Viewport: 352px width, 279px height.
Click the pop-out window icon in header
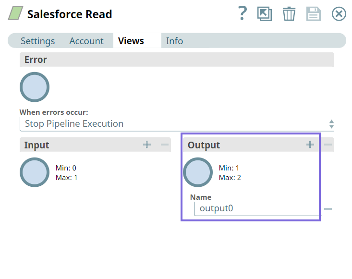(x=265, y=14)
